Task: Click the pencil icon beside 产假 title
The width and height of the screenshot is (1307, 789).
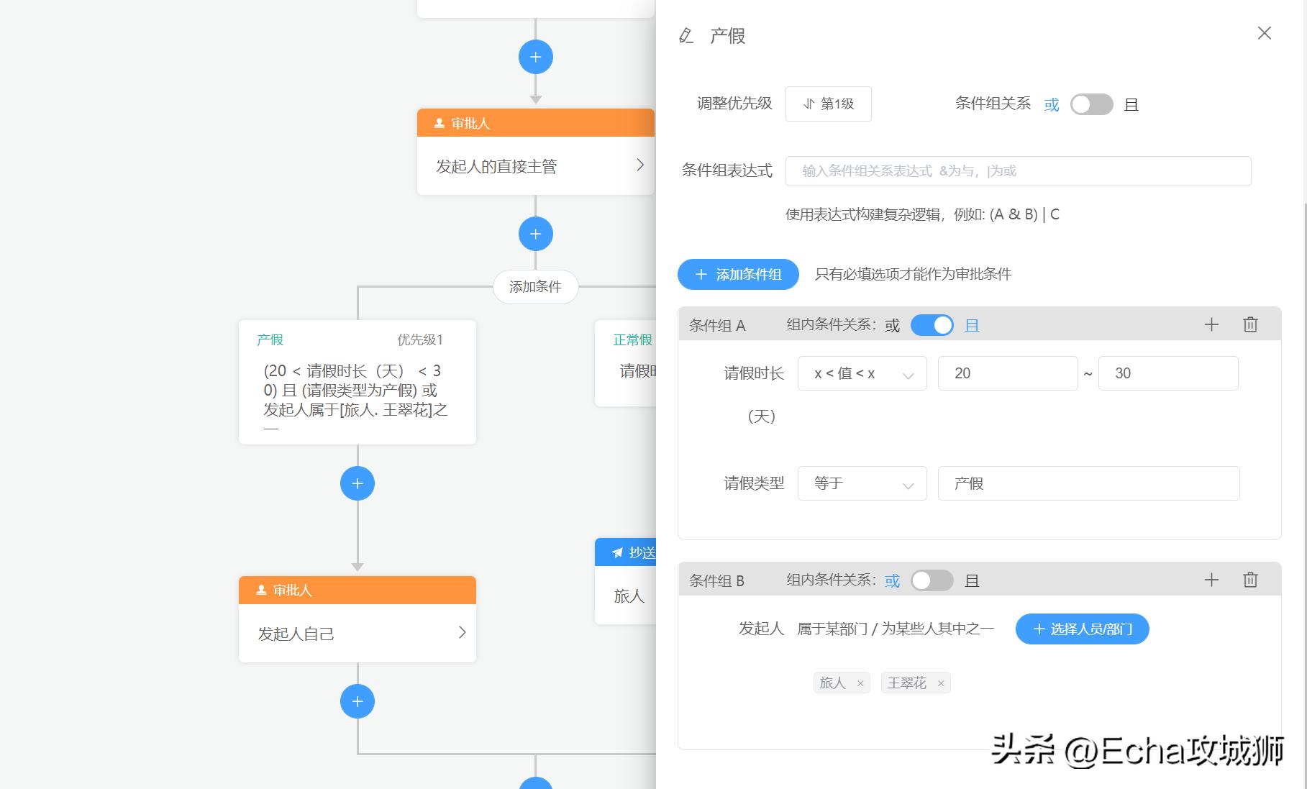Action: (x=686, y=35)
